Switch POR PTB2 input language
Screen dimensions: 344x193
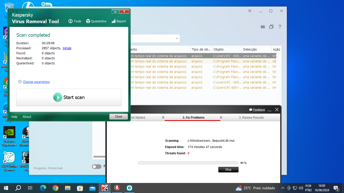pos(308,188)
